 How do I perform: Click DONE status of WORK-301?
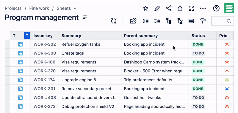coord(198,89)
